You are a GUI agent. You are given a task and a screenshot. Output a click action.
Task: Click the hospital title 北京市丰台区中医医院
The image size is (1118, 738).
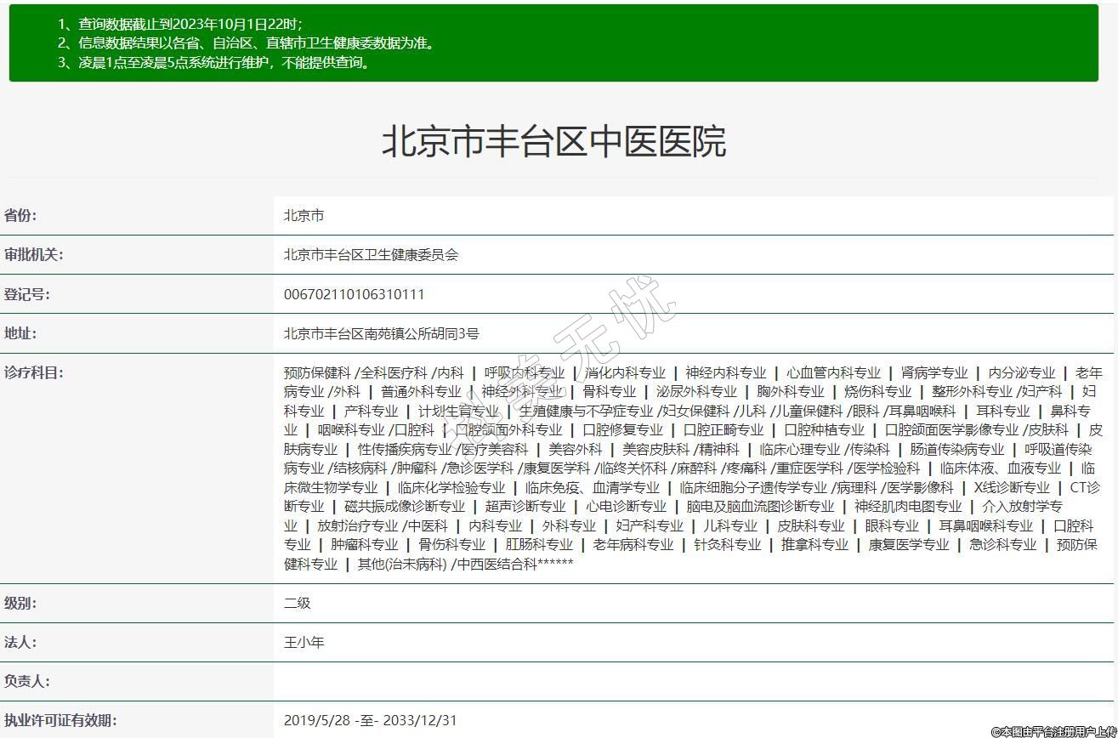coord(553,141)
